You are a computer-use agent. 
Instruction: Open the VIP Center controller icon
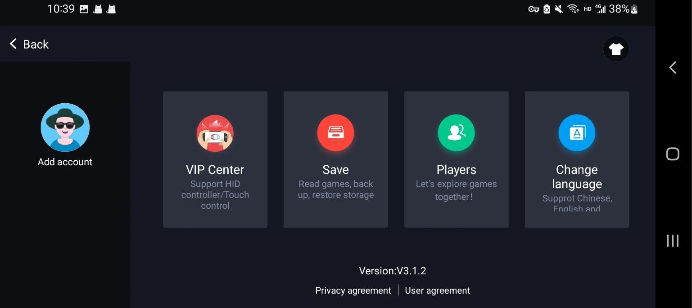[215, 133]
